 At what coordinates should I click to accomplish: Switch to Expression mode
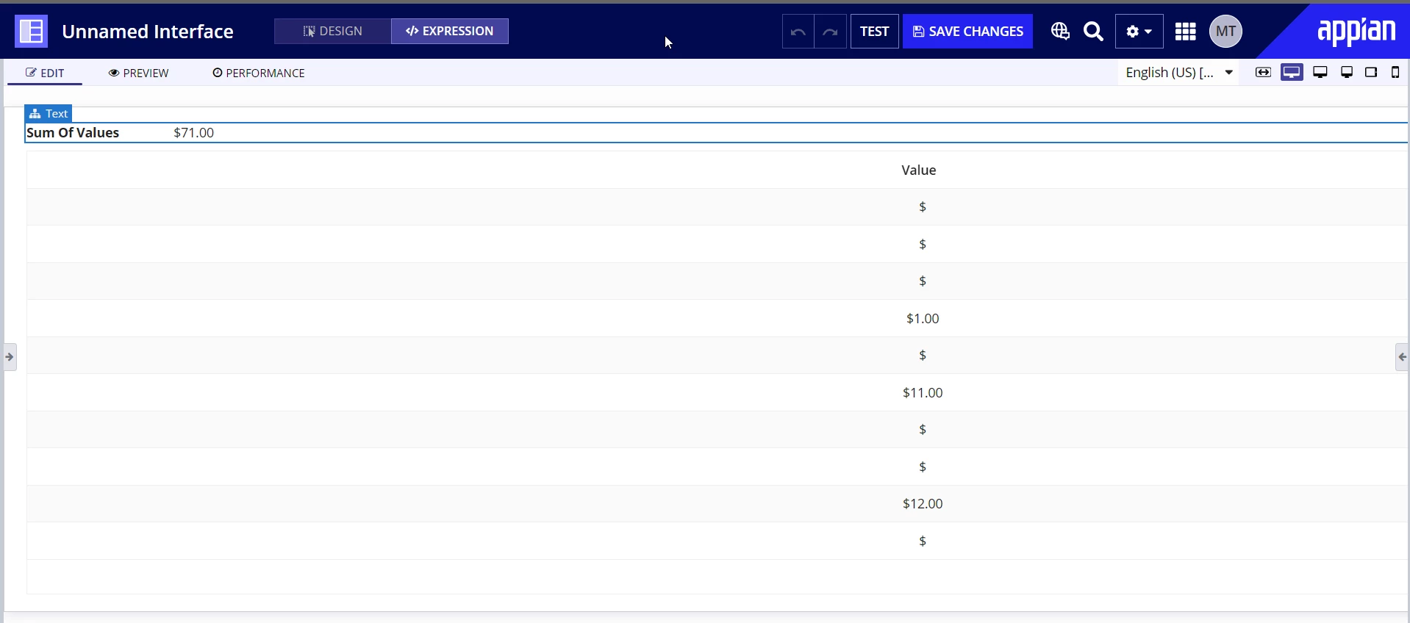tap(449, 31)
